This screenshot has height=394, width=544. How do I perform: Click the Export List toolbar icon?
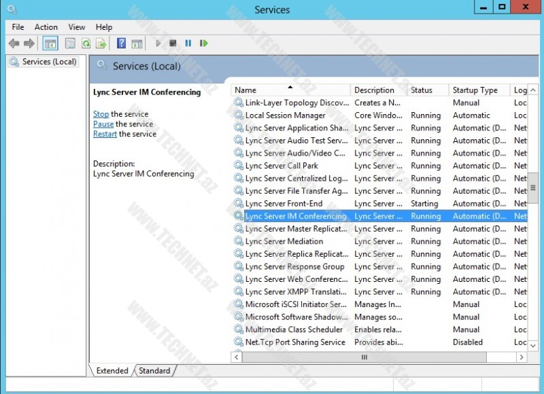click(x=101, y=43)
